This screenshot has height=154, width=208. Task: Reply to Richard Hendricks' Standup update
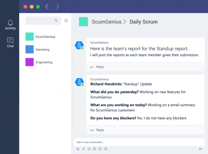[x=97, y=130]
